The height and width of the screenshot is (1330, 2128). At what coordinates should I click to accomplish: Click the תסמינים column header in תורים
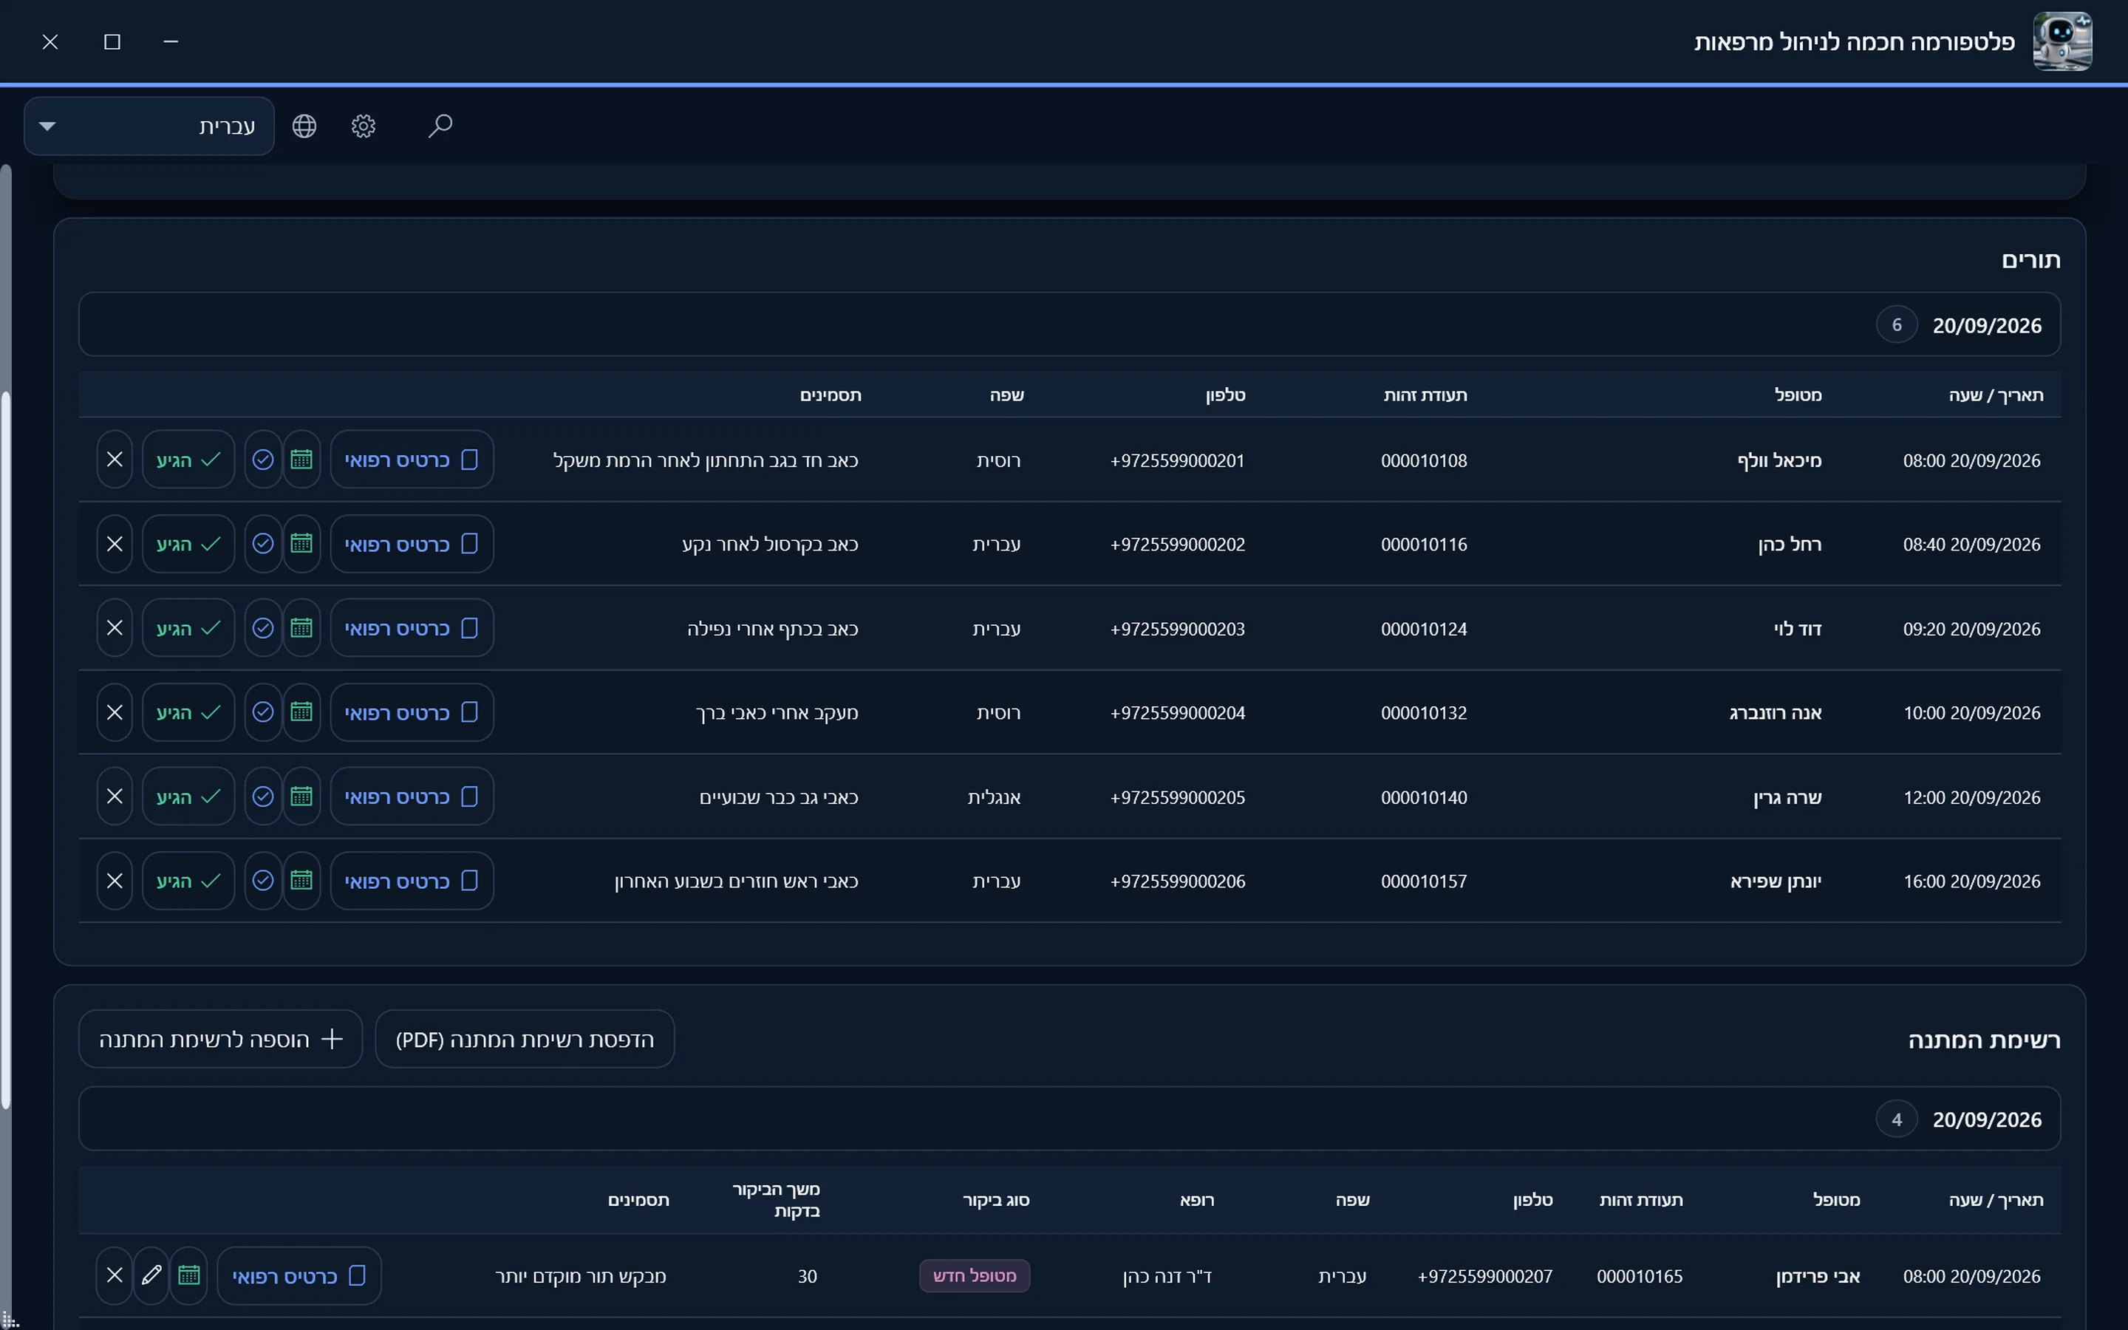click(830, 395)
